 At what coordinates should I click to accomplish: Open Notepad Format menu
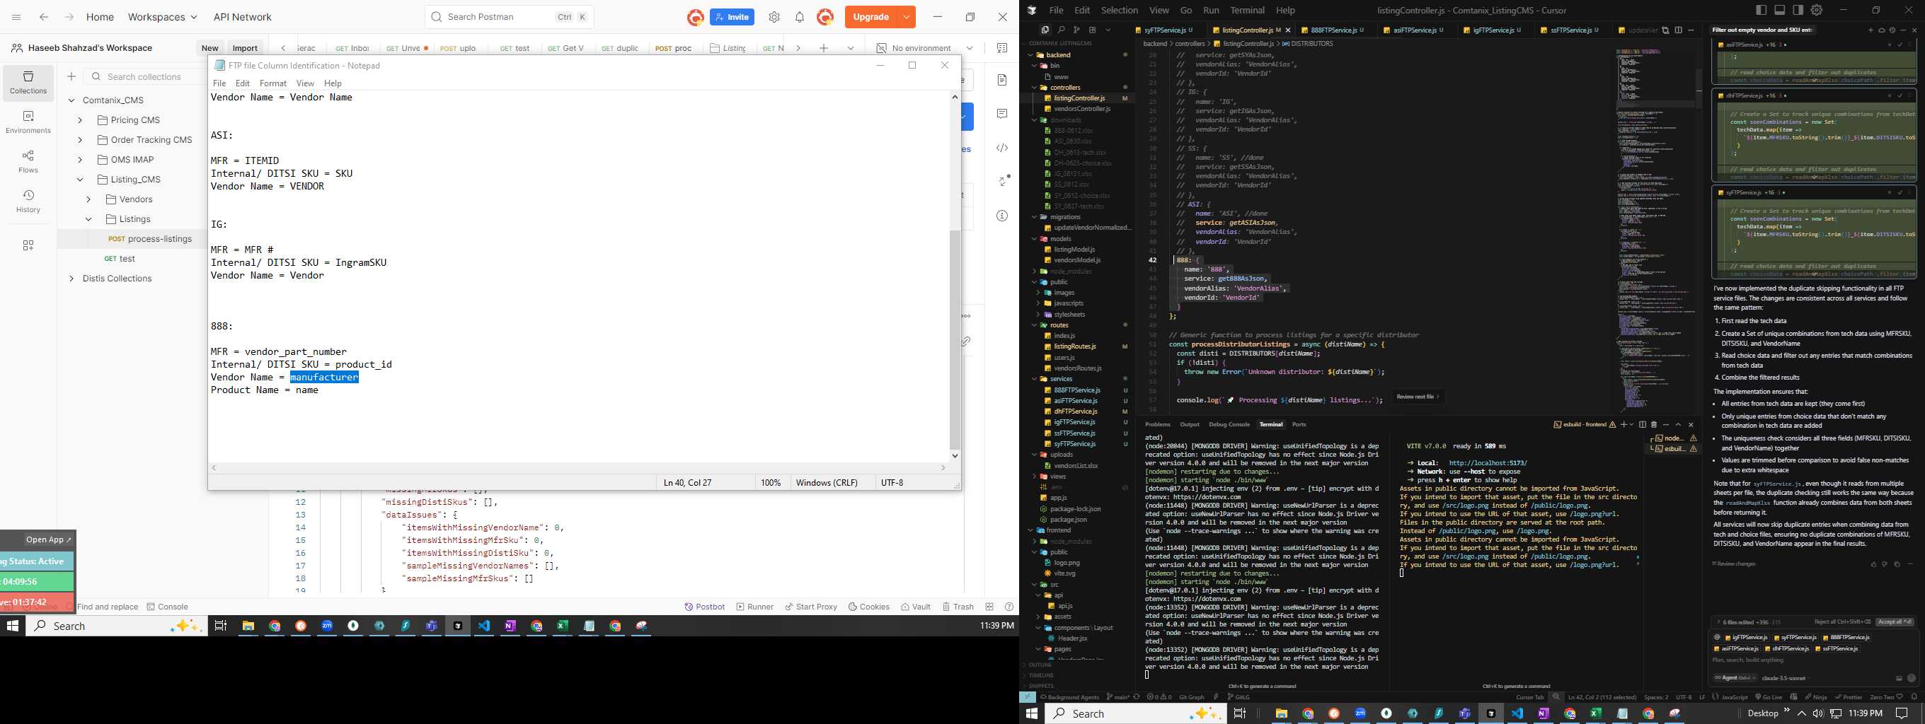[x=272, y=83]
